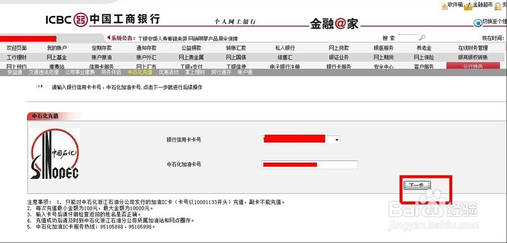Select the red 分行特色 tab
This screenshot has width=507, height=243.
[473, 66]
